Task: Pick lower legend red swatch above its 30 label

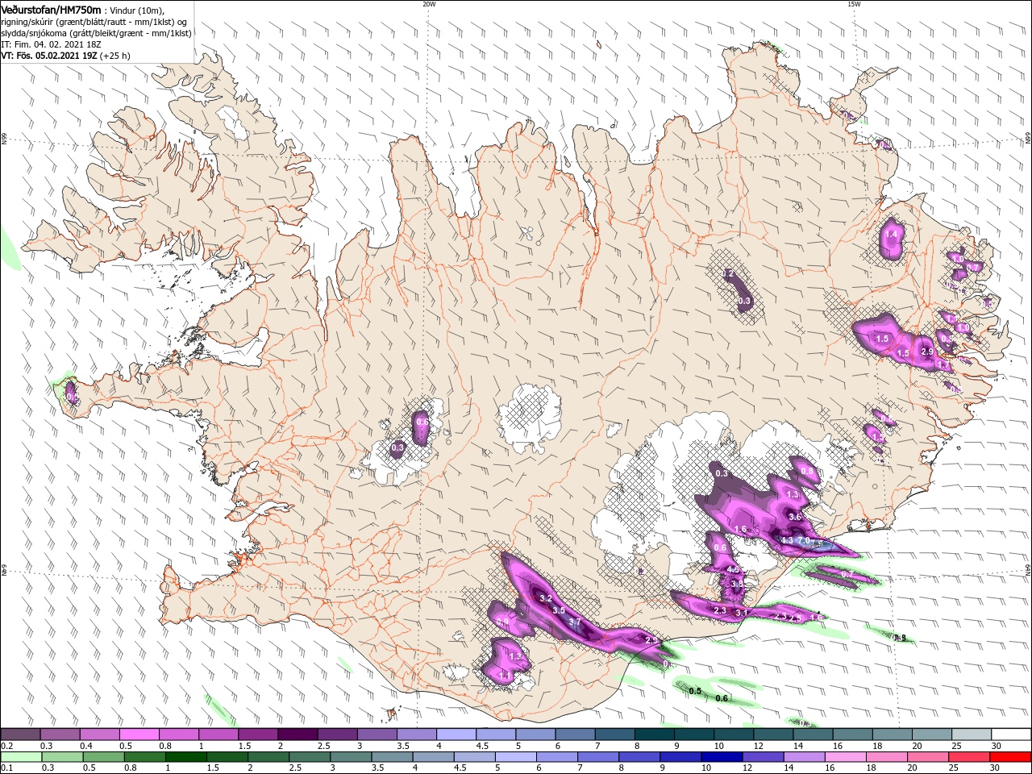Action: 1009,756
